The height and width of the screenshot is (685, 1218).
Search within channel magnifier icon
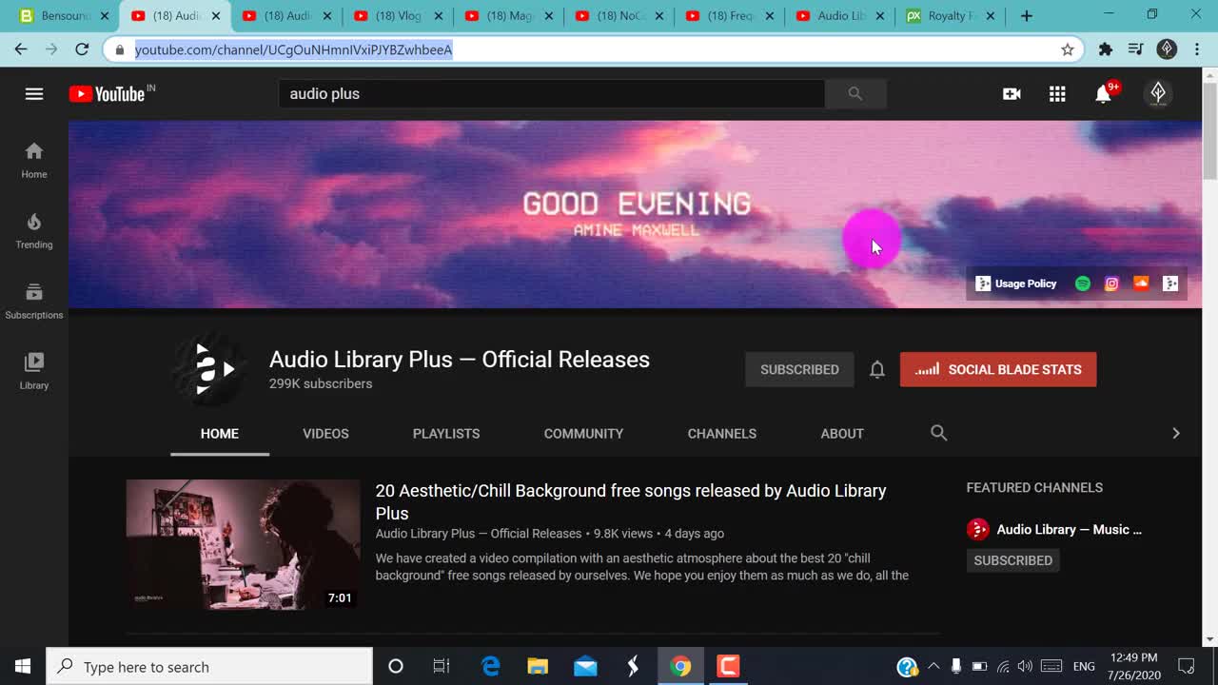coord(938,433)
